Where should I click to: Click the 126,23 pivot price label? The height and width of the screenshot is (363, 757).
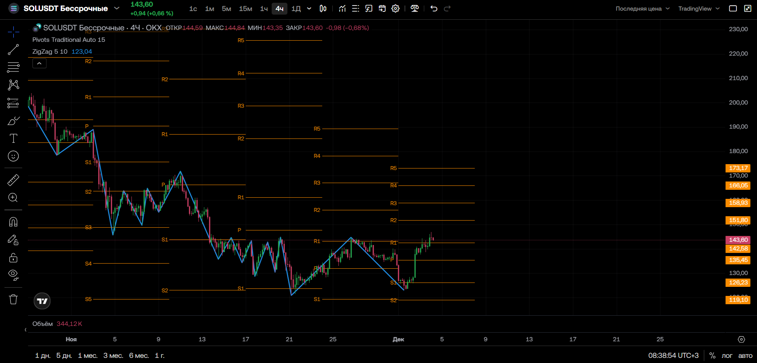click(x=738, y=283)
